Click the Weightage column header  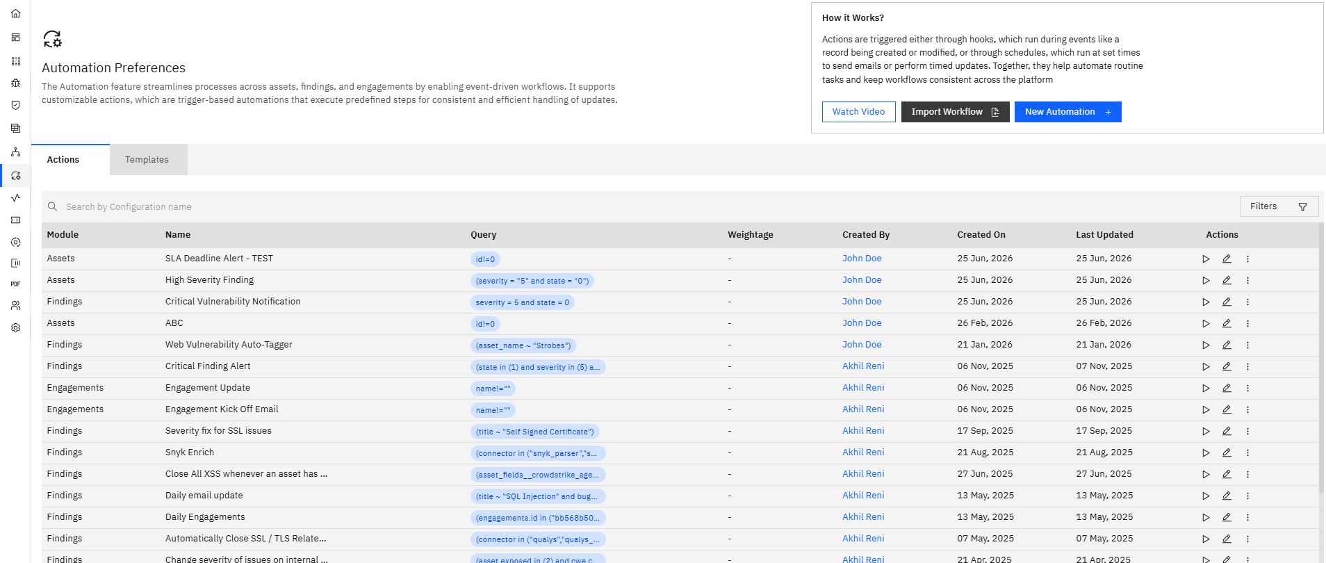751,235
